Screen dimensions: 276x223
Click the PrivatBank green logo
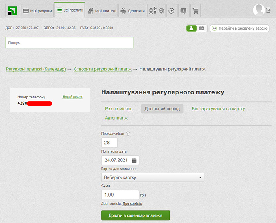[x=13, y=10]
